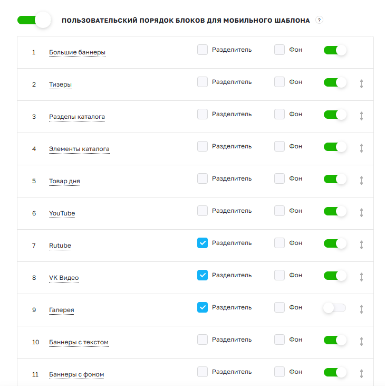Click the move arrow icon for YouTube row
The image size is (385, 386).
361,213
